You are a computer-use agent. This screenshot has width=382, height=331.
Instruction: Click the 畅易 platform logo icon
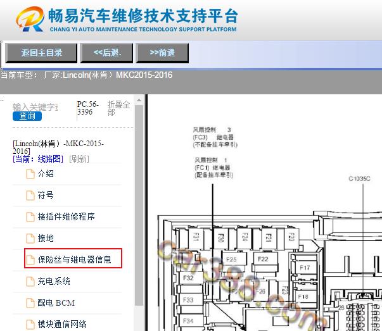(x=30, y=19)
